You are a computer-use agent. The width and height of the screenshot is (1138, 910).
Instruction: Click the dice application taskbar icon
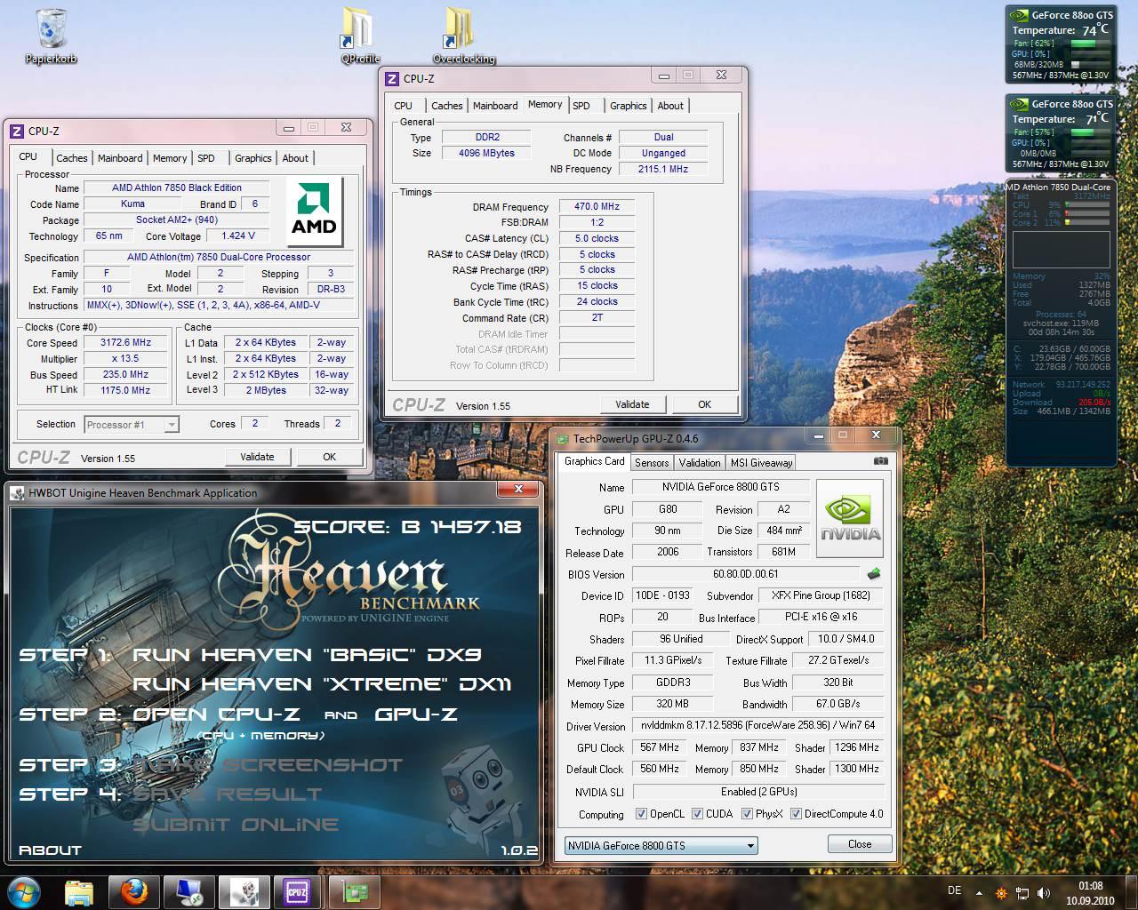pyautogui.click(x=244, y=891)
